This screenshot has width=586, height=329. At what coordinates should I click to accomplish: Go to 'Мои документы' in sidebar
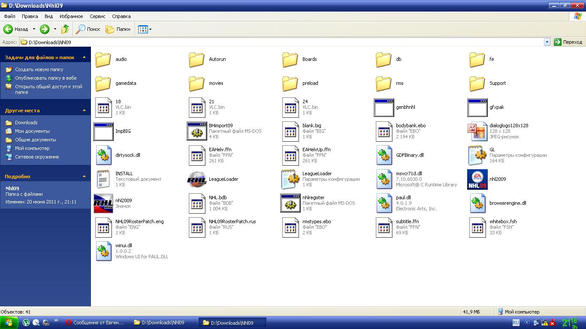click(x=32, y=131)
